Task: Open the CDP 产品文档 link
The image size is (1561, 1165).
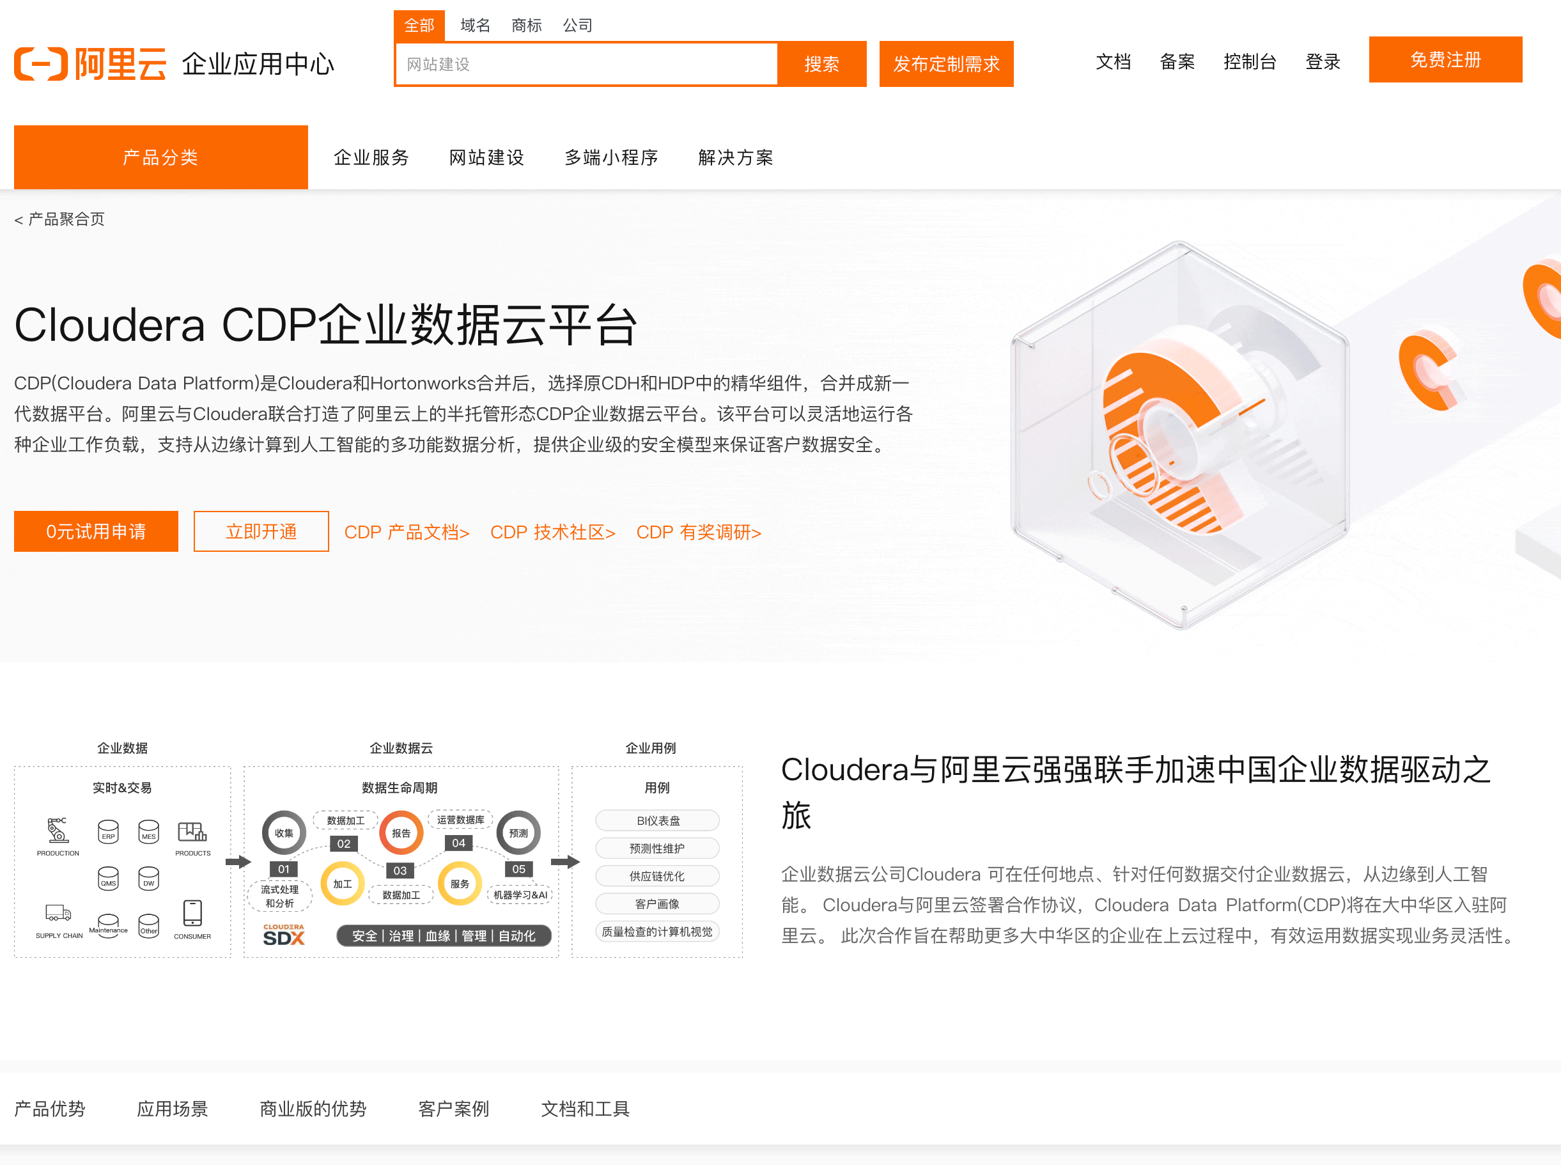Action: [407, 533]
